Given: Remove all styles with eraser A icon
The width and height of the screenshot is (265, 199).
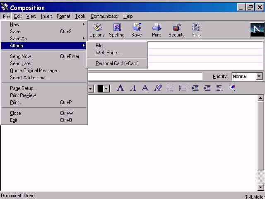Looking at the screenshot, I should pos(158,88).
